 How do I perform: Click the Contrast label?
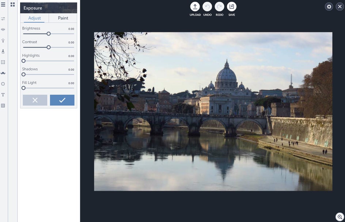pos(30,42)
